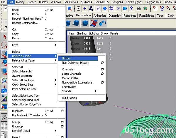Open Non-Deformer History options box
Screen dimensions: 176x138
tap(102, 63)
